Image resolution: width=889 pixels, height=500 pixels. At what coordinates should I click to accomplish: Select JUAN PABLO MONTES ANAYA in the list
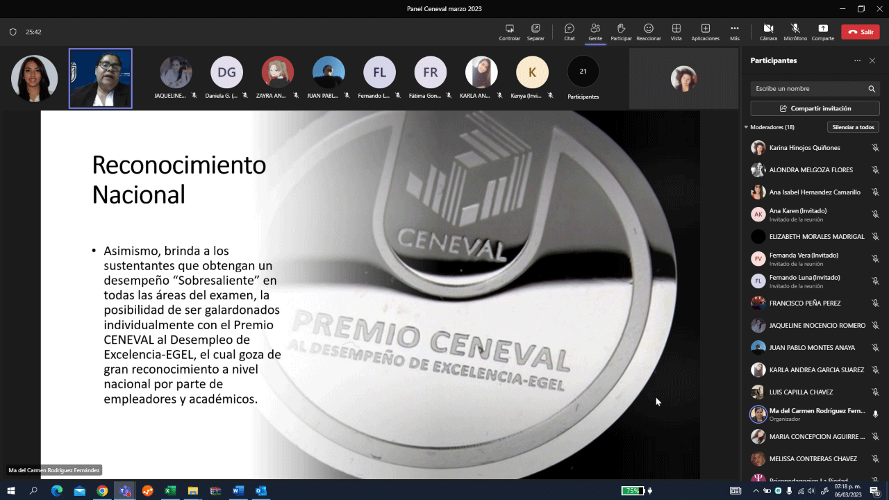[x=814, y=348]
